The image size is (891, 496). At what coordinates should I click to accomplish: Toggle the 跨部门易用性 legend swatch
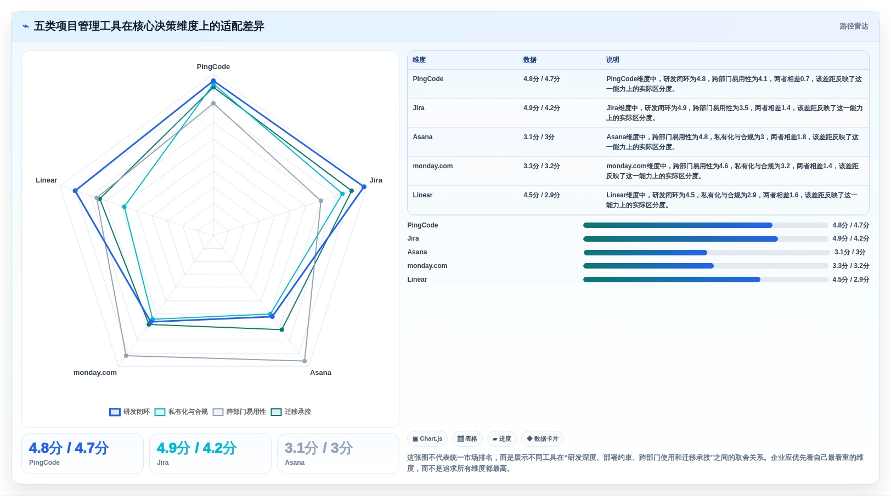click(218, 412)
